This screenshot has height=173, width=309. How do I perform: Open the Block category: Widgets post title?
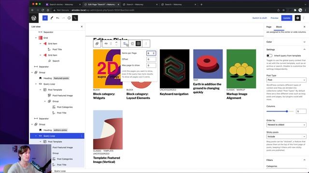104,96
